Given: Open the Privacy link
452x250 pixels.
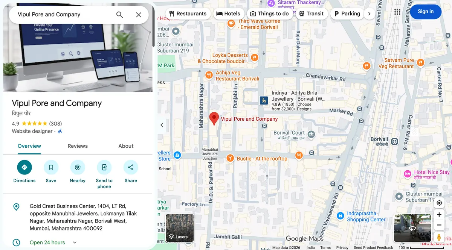Looking at the screenshot, I should click(x=342, y=248).
